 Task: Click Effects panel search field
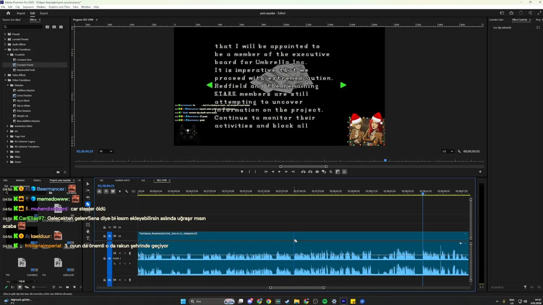tap(22, 27)
